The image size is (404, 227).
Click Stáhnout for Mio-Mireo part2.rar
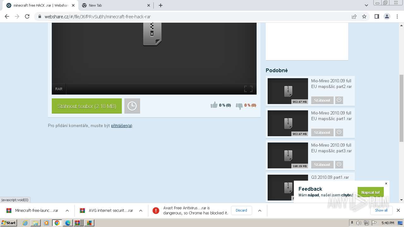[x=322, y=100]
